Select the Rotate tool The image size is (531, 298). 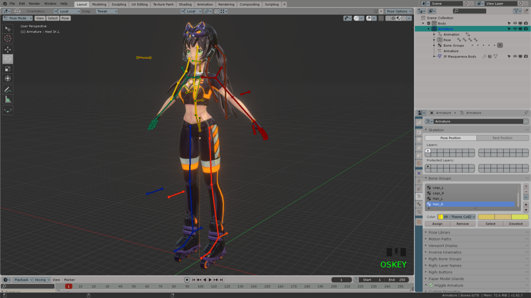coord(8,59)
